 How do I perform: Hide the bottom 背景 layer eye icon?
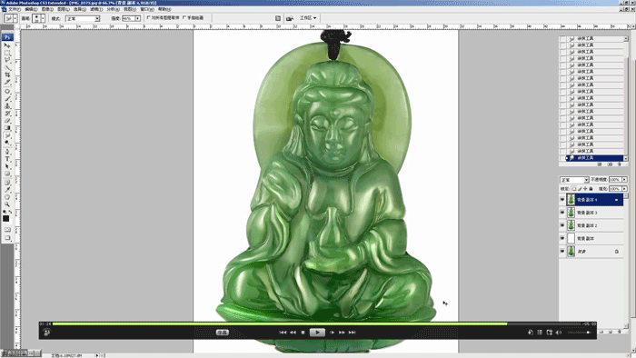coord(562,252)
